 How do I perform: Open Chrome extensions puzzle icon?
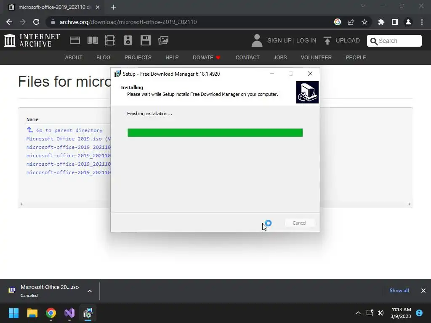[381, 22]
